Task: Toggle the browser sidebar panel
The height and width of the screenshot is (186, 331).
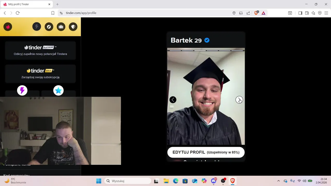Action: coord(300,13)
